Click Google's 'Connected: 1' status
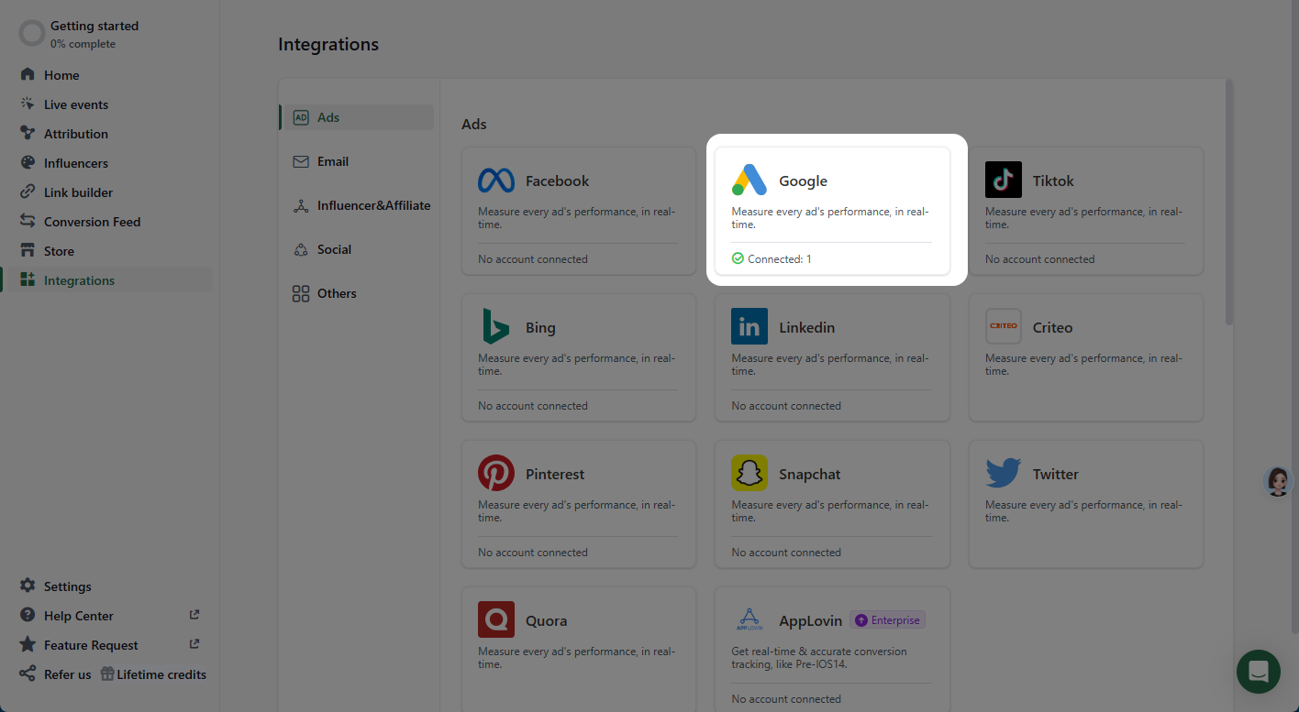Image resolution: width=1299 pixels, height=712 pixels. click(x=780, y=259)
